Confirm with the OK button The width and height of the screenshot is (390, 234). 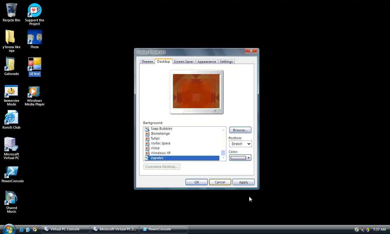click(x=197, y=182)
